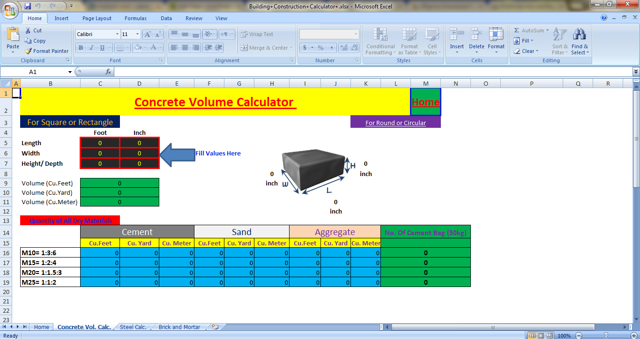
Task: Click the green Home link cell
Action: point(425,102)
